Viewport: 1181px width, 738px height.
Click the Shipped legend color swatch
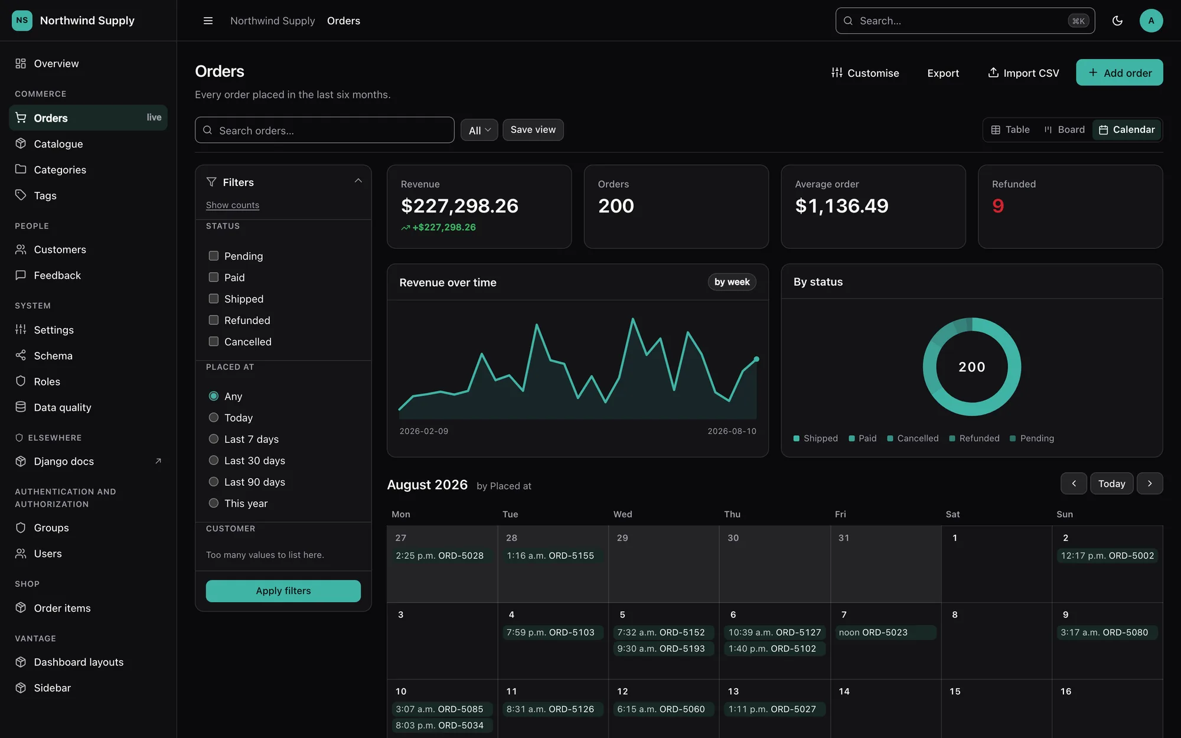797,438
